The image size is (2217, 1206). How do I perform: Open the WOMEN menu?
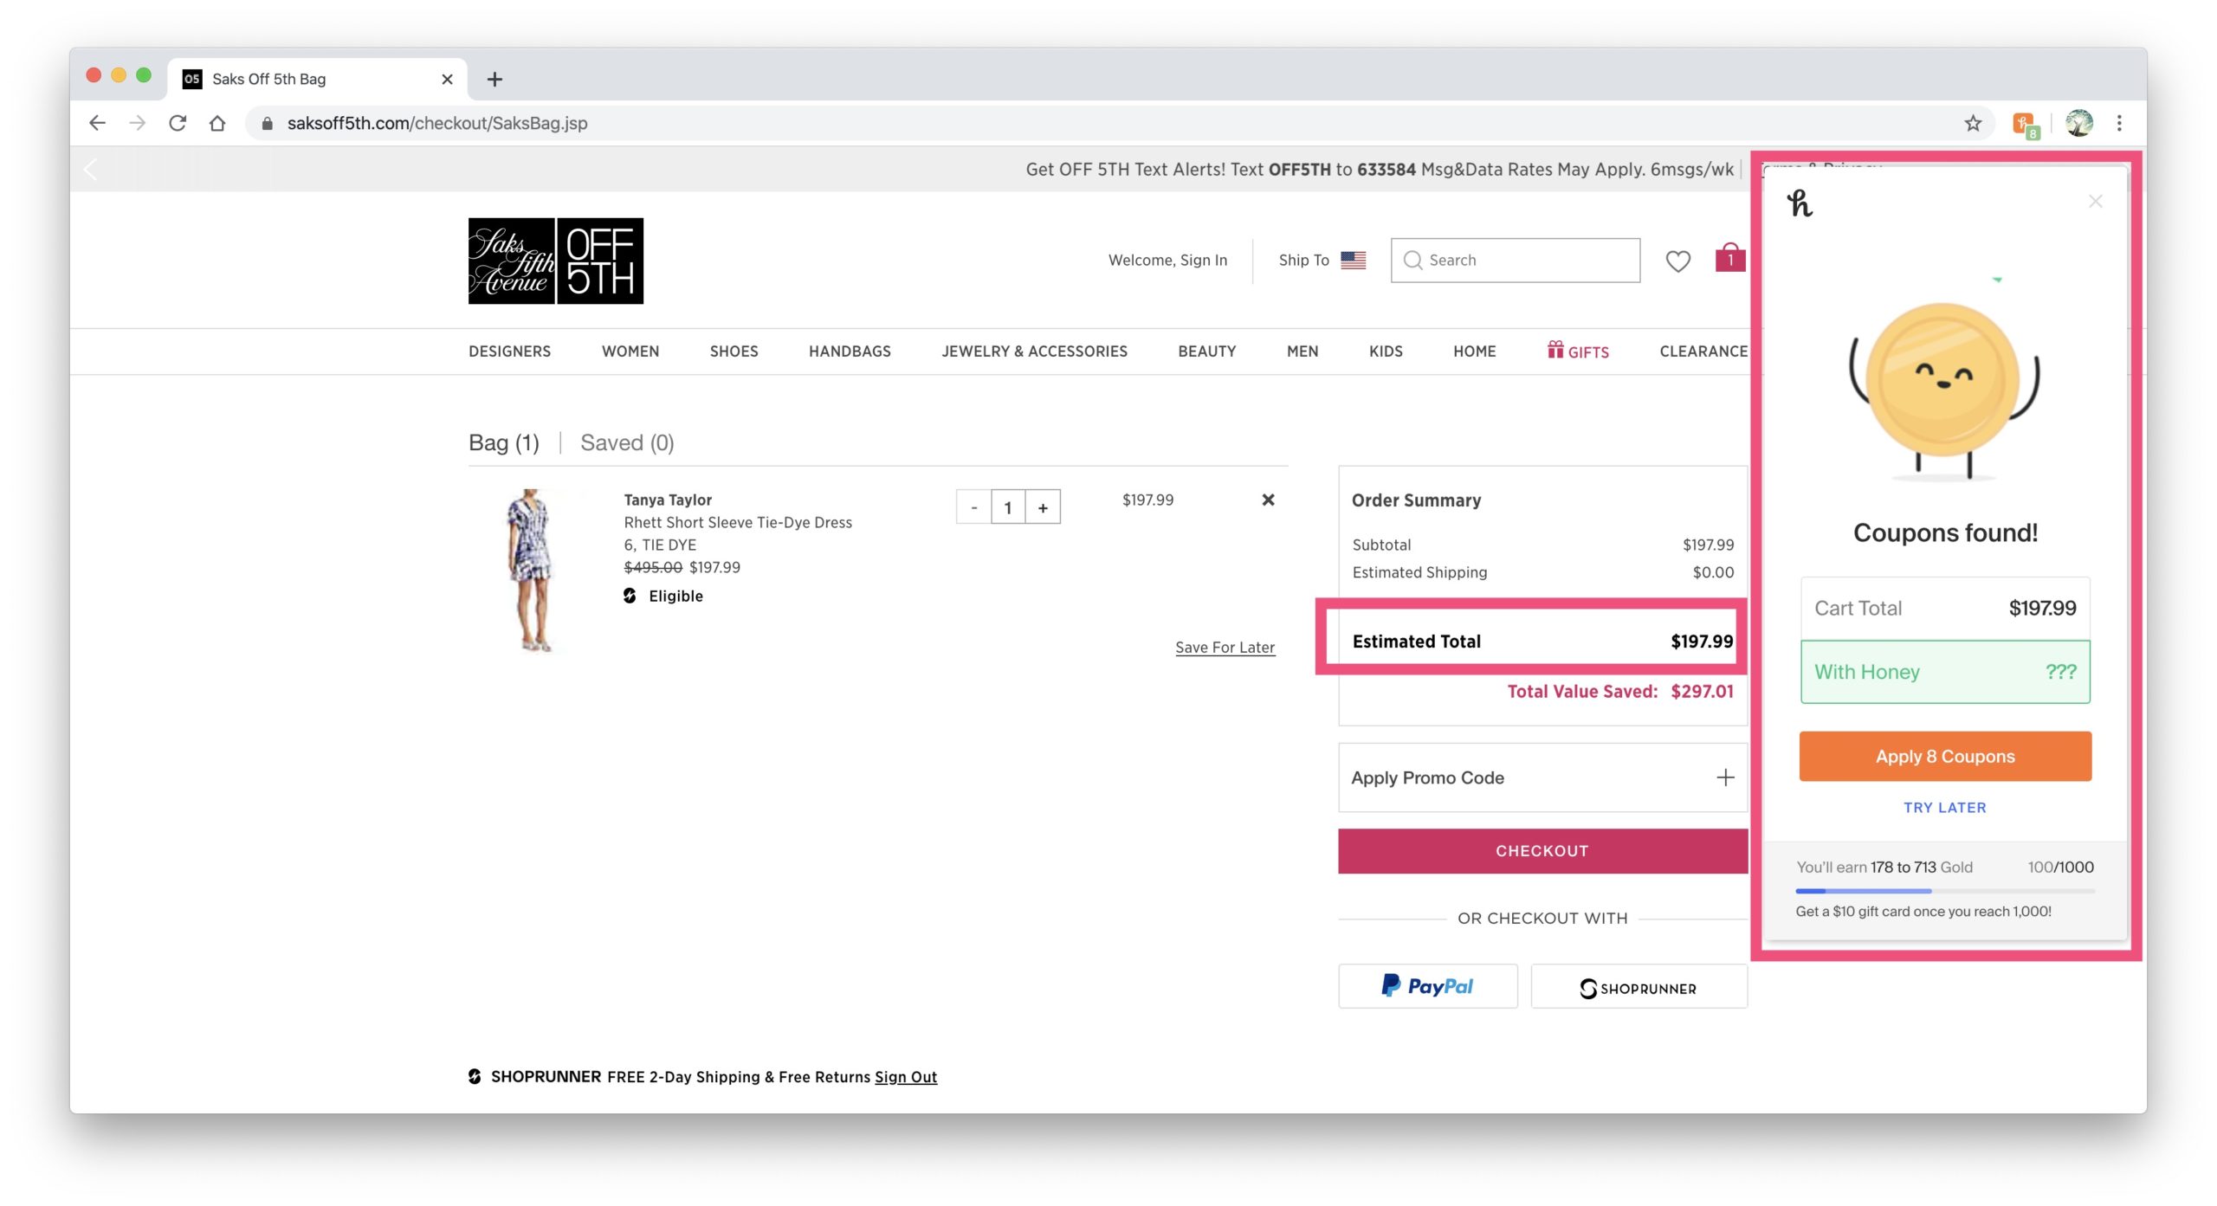[630, 351]
